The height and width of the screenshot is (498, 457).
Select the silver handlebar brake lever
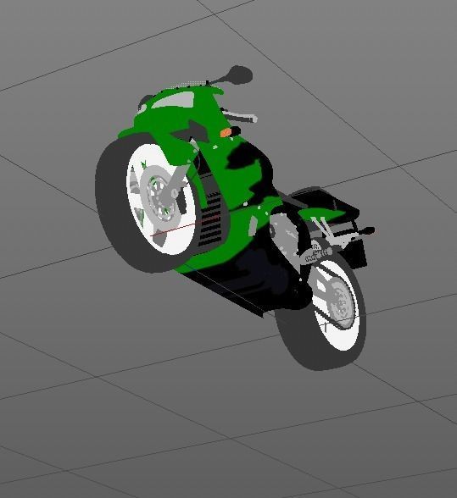[241, 115]
